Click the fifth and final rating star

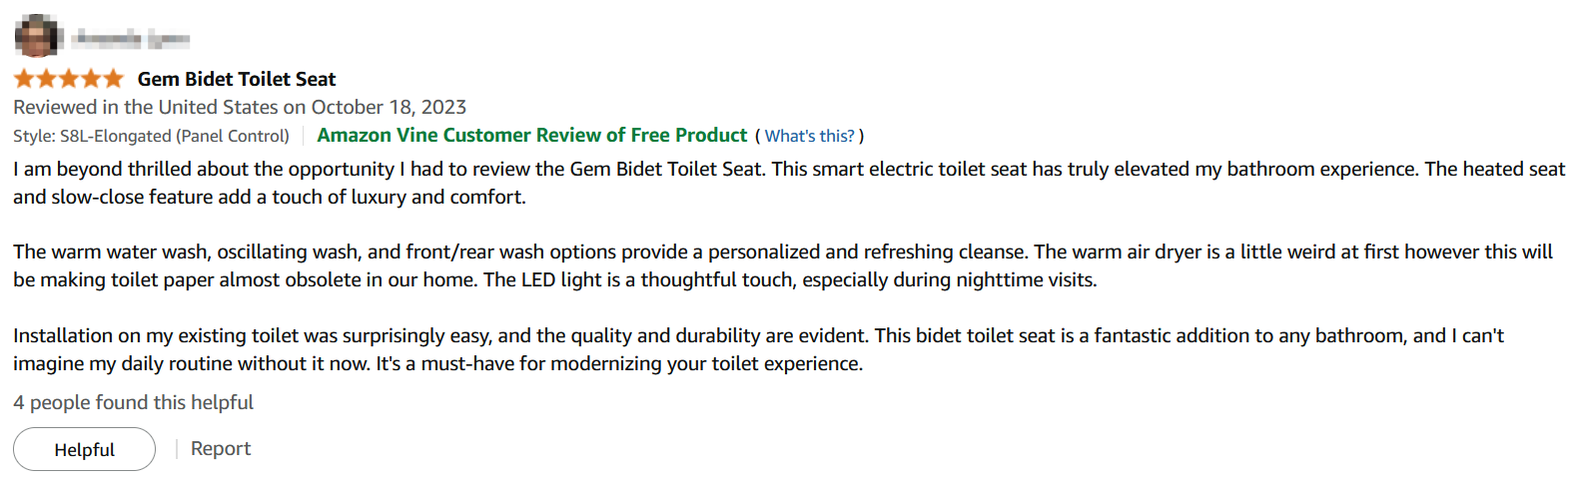pyautogui.click(x=113, y=79)
